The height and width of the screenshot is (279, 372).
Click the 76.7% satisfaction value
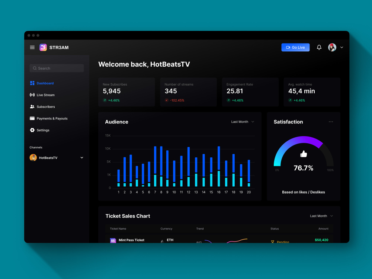[x=304, y=168]
